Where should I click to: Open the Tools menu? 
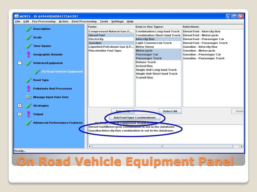(x=104, y=21)
